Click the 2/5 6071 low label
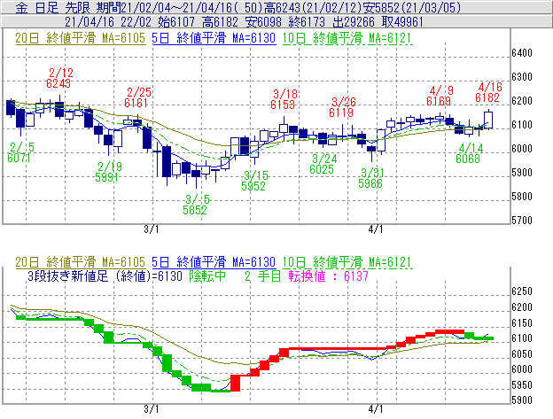Viewport: 553px width, 419px height. [20, 152]
